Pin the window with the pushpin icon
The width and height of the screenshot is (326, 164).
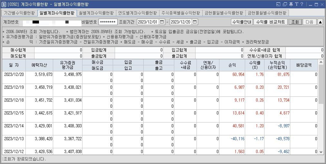tap(291, 4)
